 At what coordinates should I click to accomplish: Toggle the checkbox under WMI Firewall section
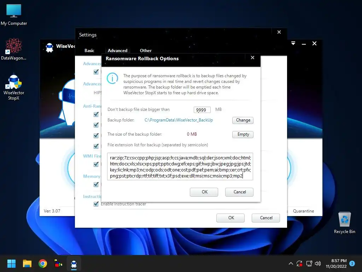(x=96, y=164)
